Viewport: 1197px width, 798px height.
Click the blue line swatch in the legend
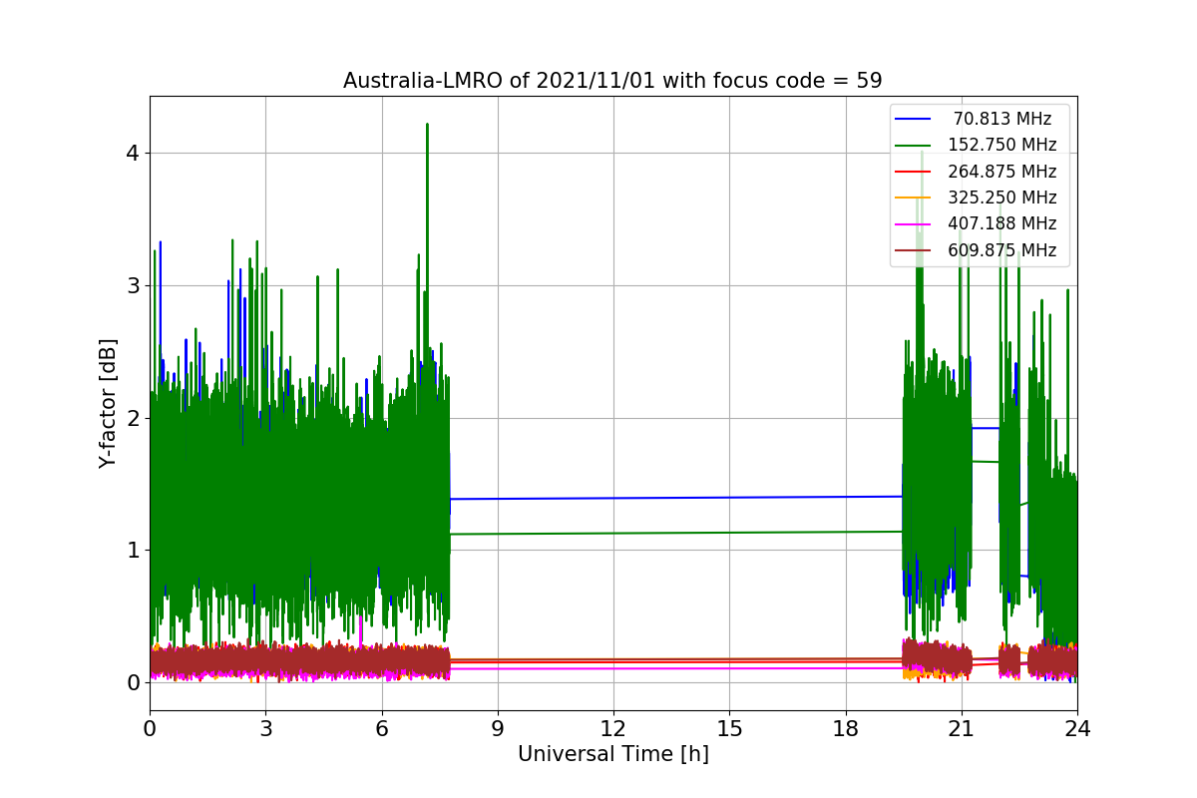914,120
